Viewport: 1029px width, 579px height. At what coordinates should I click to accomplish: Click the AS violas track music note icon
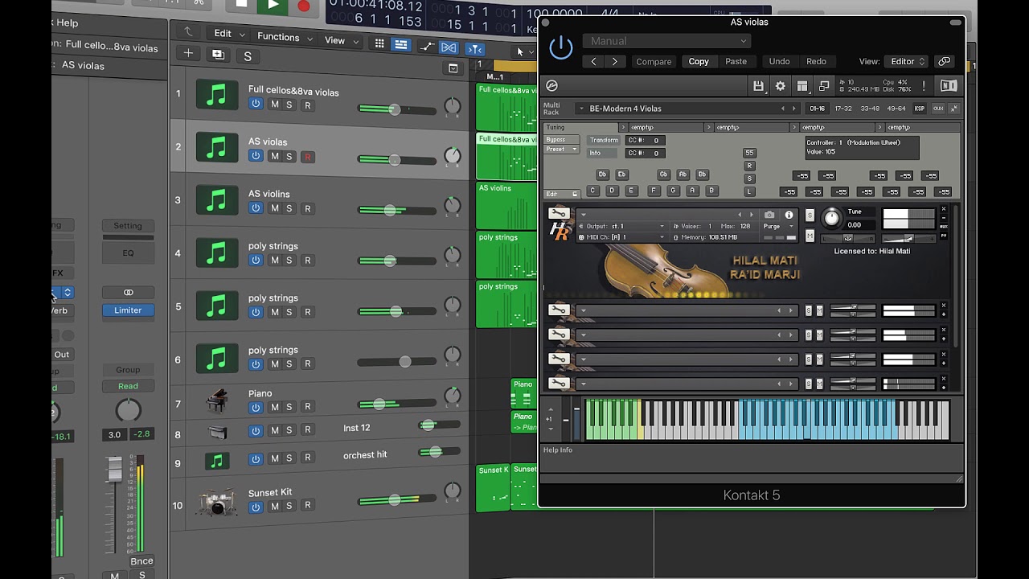pos(217,147)
